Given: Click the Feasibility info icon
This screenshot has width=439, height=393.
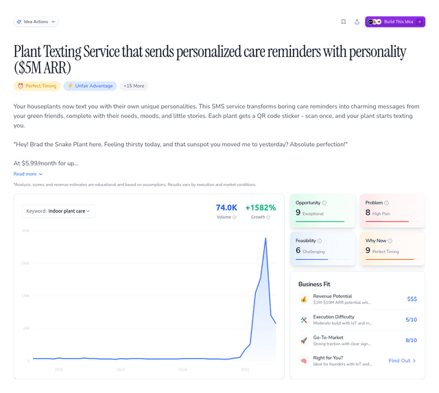Looking at the screenshot, I should tap(320, 241).
